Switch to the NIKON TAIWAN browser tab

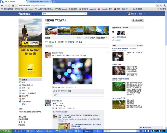click(13, 2)
